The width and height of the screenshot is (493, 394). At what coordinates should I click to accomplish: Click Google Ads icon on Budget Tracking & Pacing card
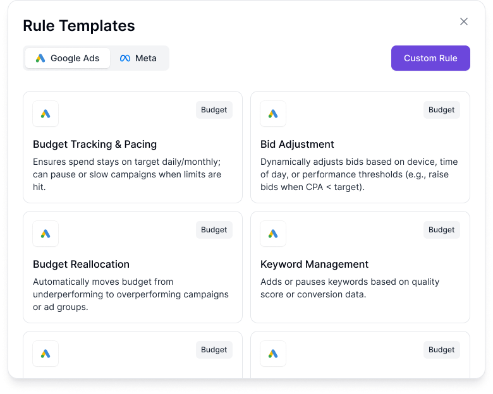(x=46, y=114)
